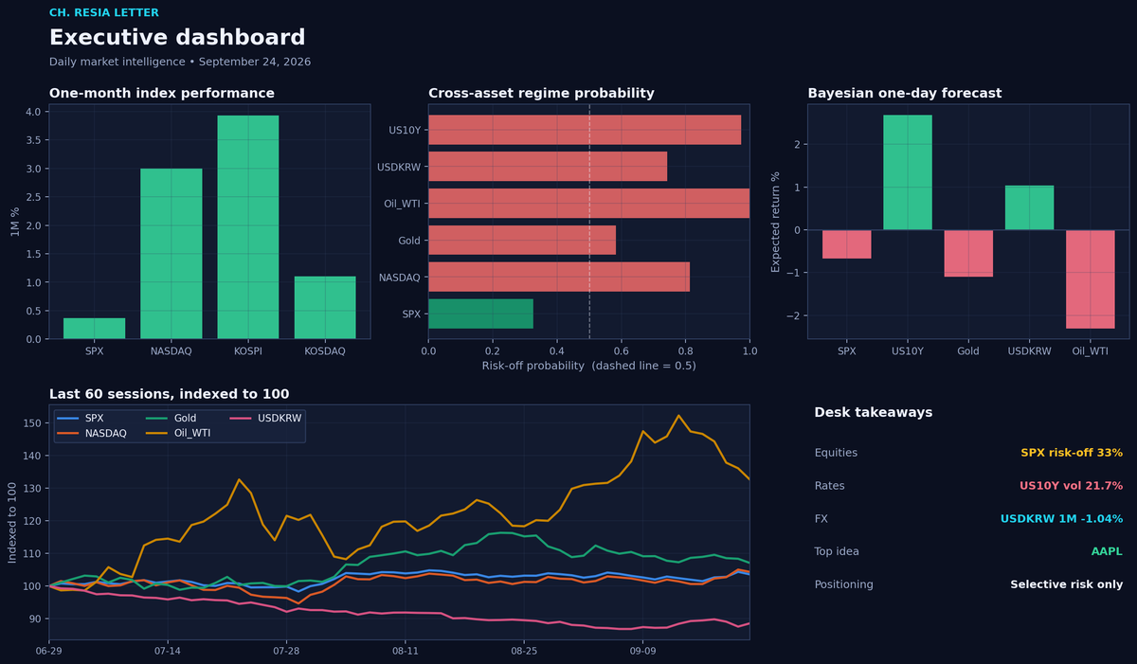The width and height of the screenshot is (1137, 664).
Task: Select the US10Y vol 21.7% value
Action: point(1071,486)
